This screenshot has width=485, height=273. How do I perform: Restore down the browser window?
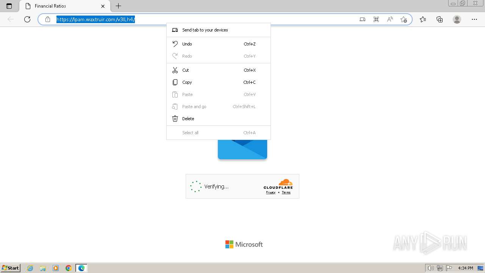pyautogui.click(x=463, y=3)
